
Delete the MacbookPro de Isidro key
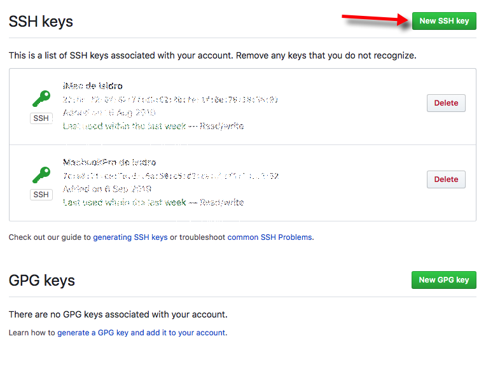(x=446, y=179)
